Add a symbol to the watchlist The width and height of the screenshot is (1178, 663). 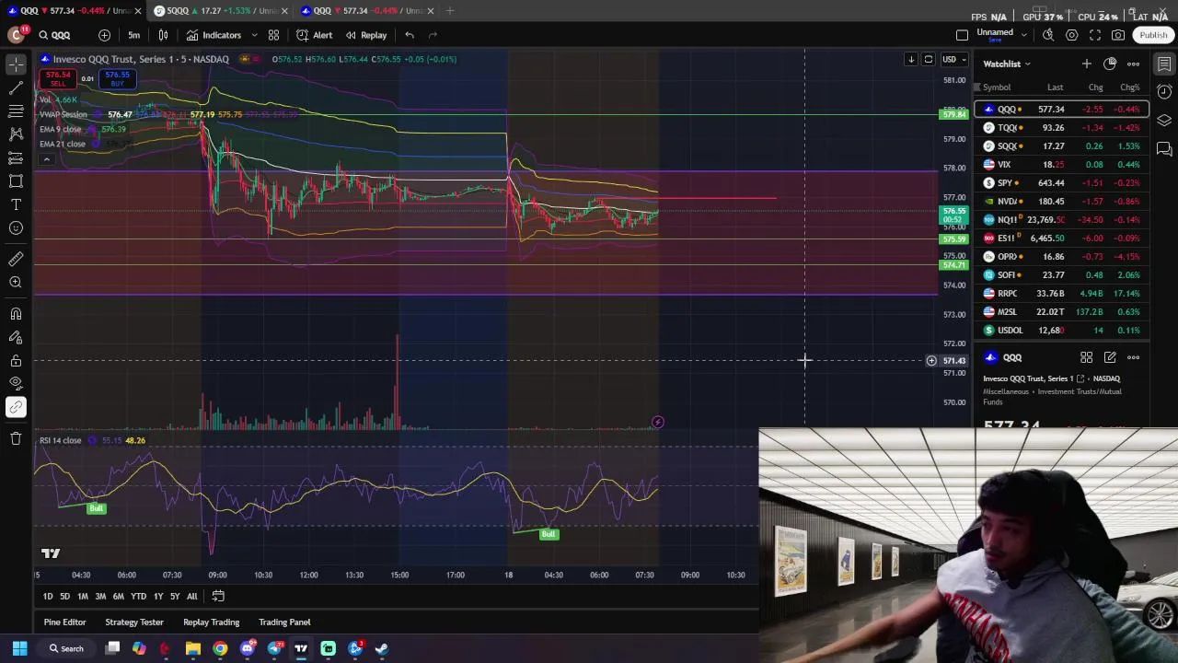(x=1087, y=64)
